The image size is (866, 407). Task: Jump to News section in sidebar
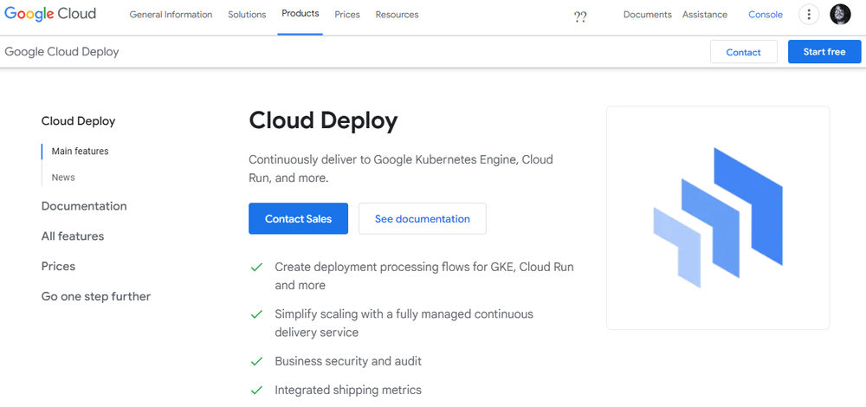[x=63, y=178]
